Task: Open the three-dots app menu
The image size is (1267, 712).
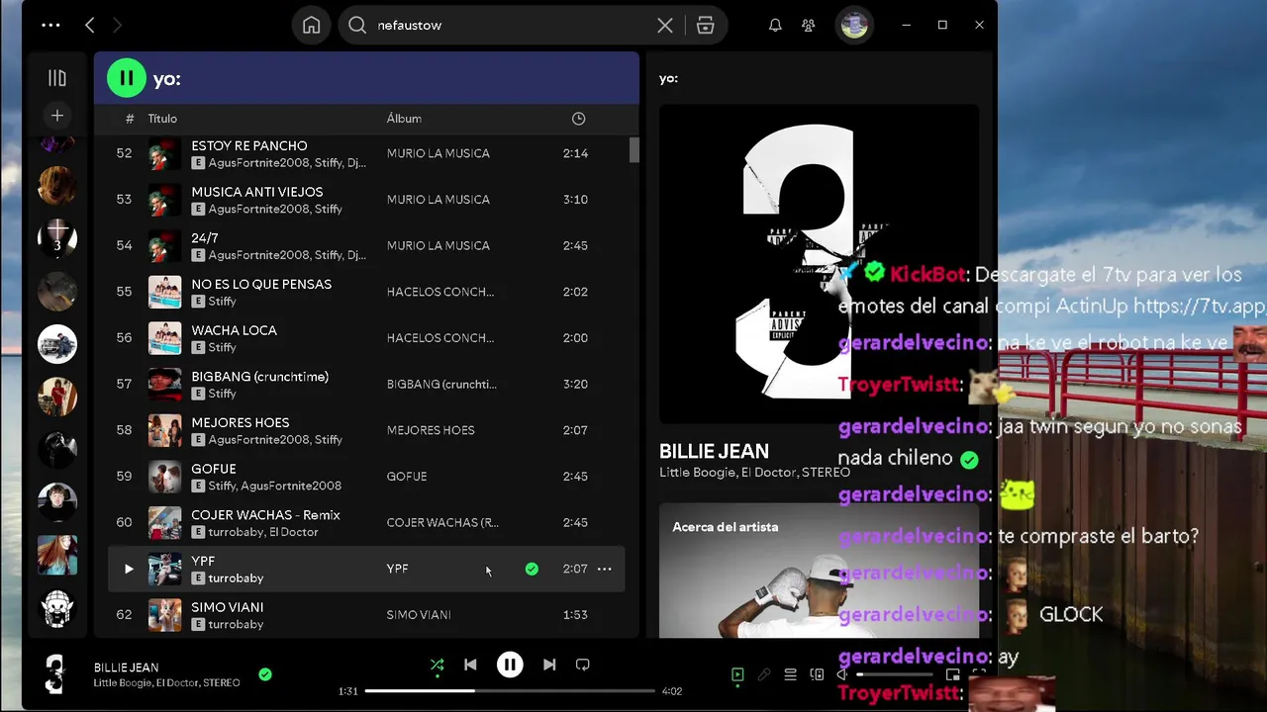Action: [x=50, y=26]
